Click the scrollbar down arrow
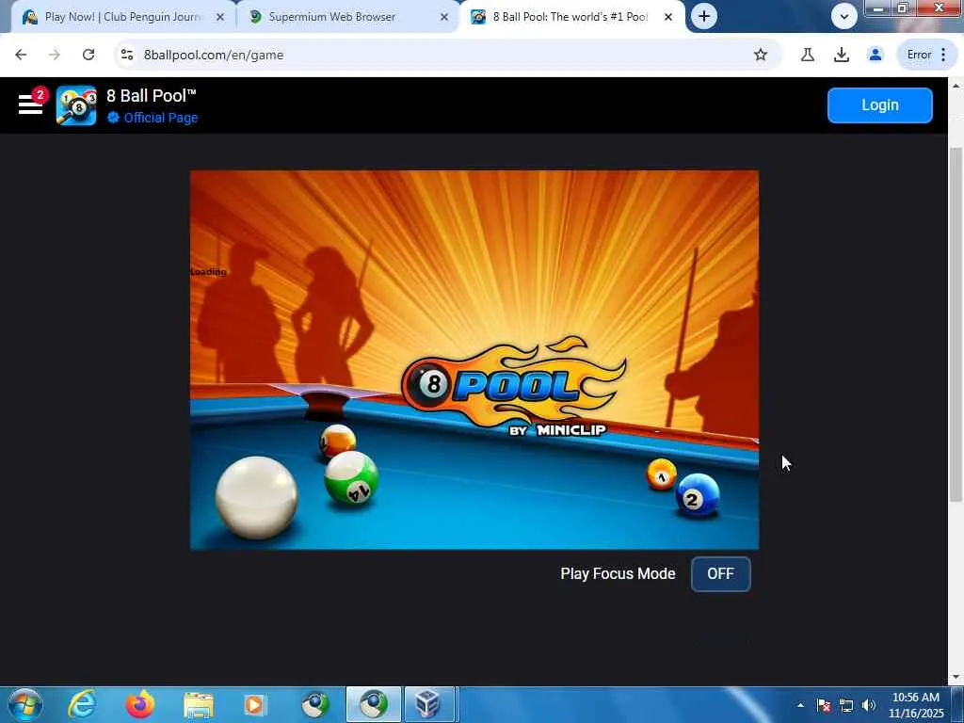The height and width of the screenshot is (723, 964). tap(956, 676)
